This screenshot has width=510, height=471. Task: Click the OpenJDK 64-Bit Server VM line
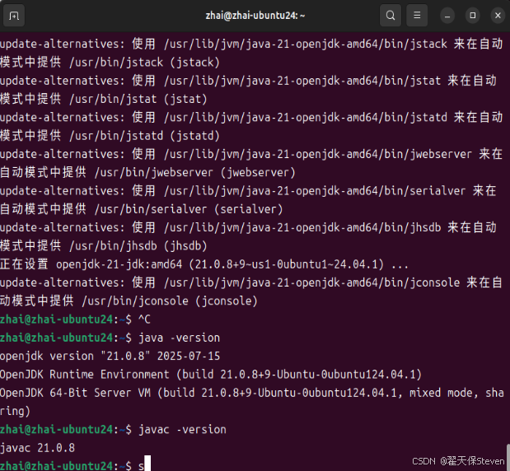click(x=252, y=393)
